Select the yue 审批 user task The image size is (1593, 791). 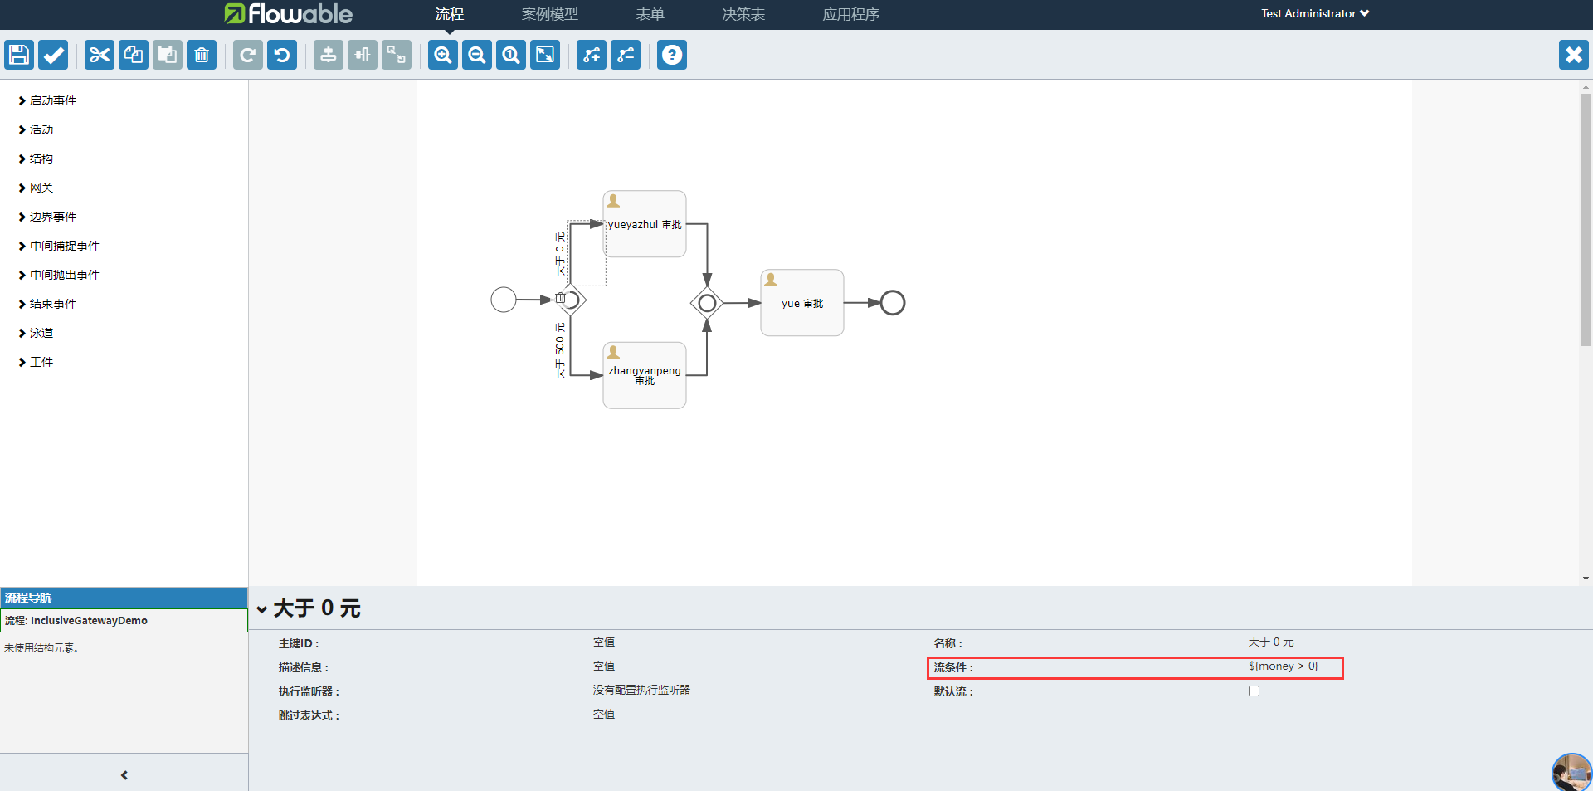click(802, 303)
